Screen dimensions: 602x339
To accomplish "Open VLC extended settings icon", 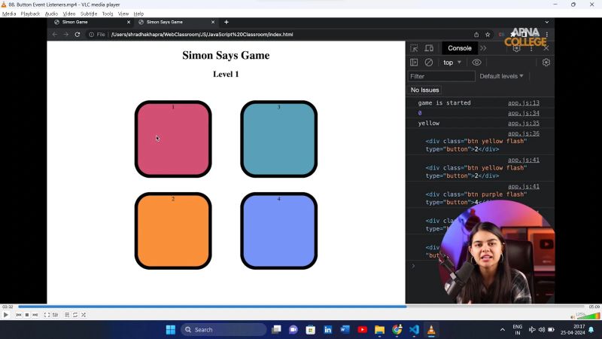I will tap(55, 315).
